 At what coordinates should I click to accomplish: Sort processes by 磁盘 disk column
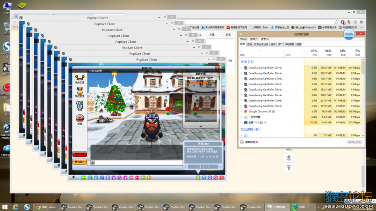tap(340, 53)
